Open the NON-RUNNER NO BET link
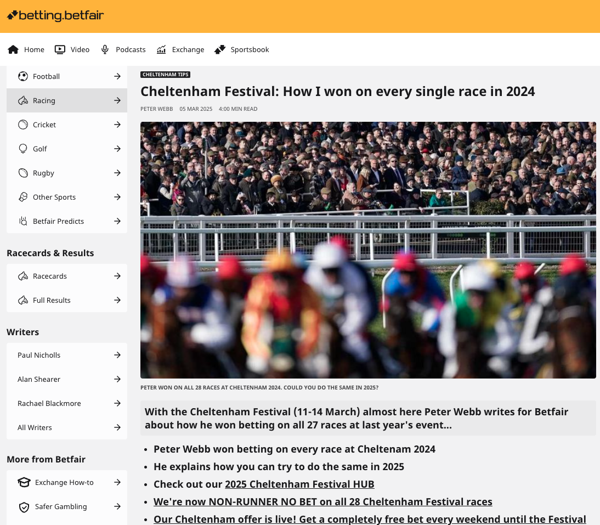The height and width of the screenshot is (525, 600). [323, 501]
